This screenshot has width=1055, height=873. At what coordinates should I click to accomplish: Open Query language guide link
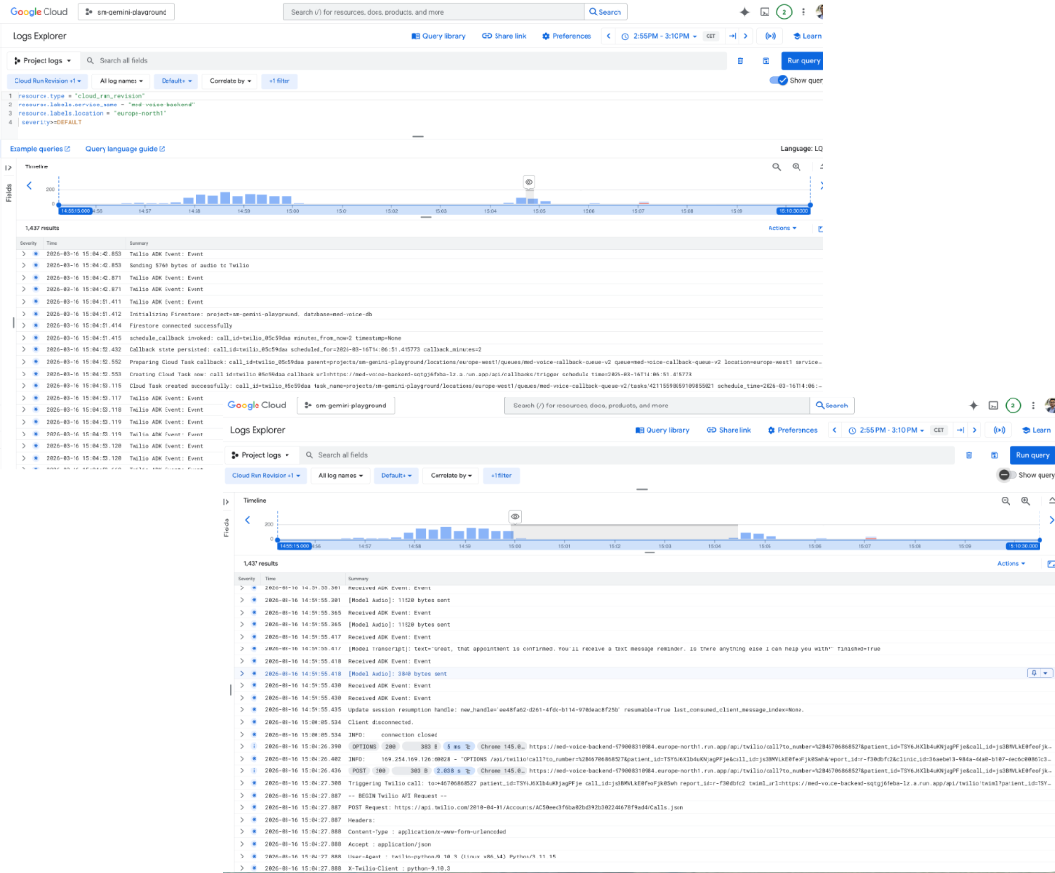125,149
